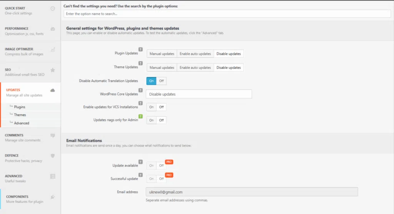This screenshot has height=214, width=394.
Task: Click help icon next to Plugin Updates
Action: tap(140, 50)
